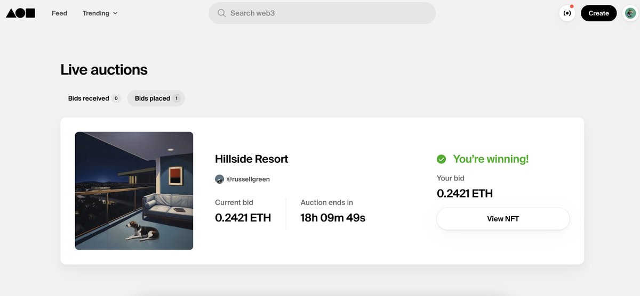Click the Bids received count badge 0
This screenshot has width=640, height=296.
(116, 98)
